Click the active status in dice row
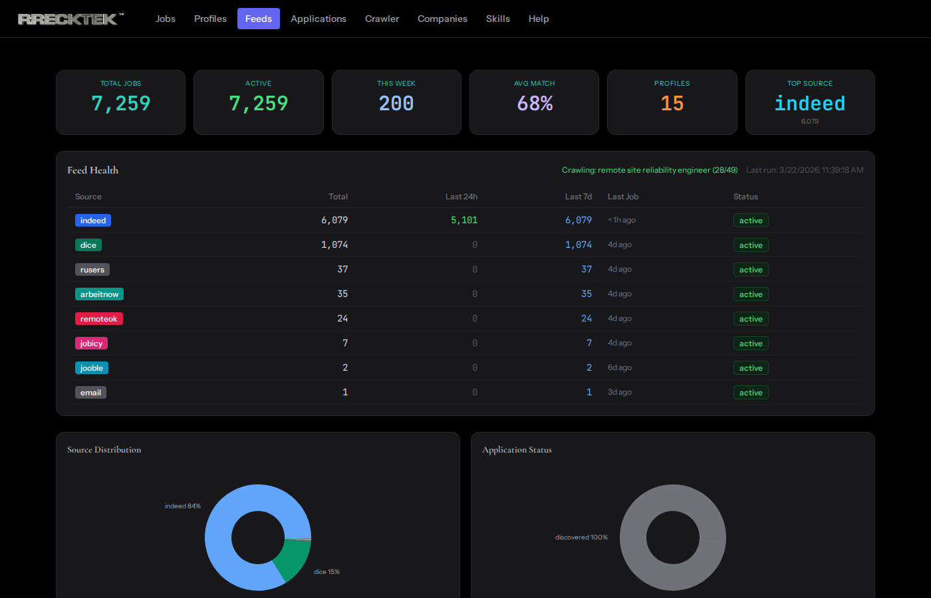The height and width of the screenshot is (598, 931). click(751, 245)
